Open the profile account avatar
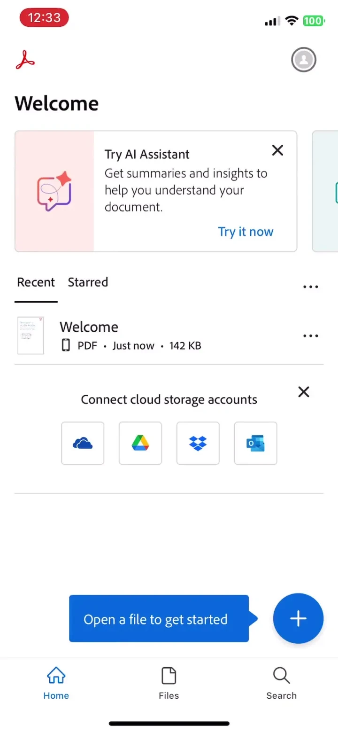This screenshot has width=338, height=733. click(x=304, y=60)
